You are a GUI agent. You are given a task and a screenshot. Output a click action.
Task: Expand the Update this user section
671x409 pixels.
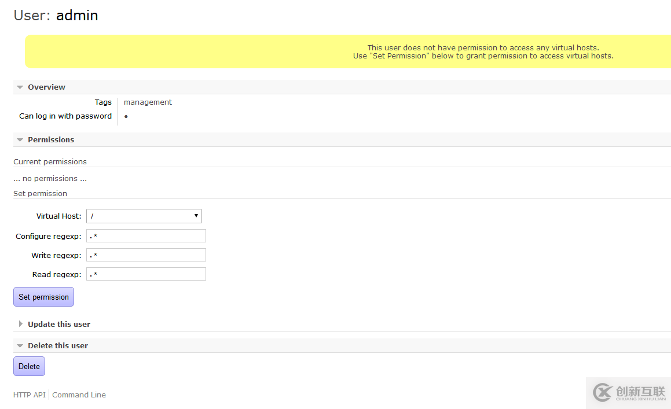(x=58, y=324)
